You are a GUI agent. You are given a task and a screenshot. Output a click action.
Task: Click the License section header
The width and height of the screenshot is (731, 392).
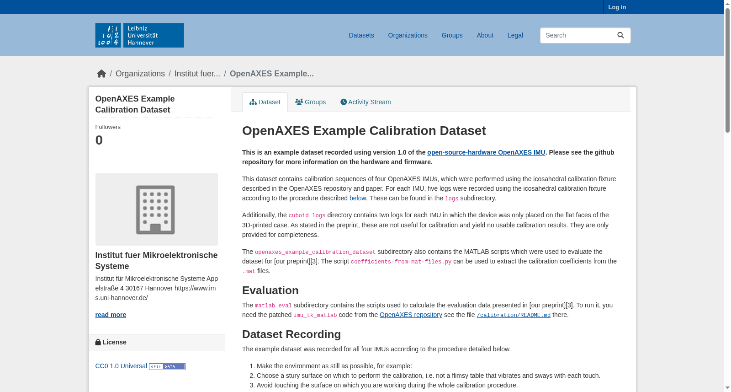pyautogui.click(x=156, y=342)
